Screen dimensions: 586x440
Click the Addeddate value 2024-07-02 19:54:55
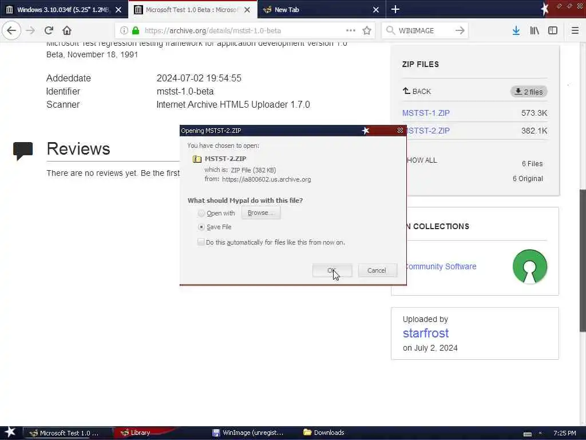pos(199,78)
